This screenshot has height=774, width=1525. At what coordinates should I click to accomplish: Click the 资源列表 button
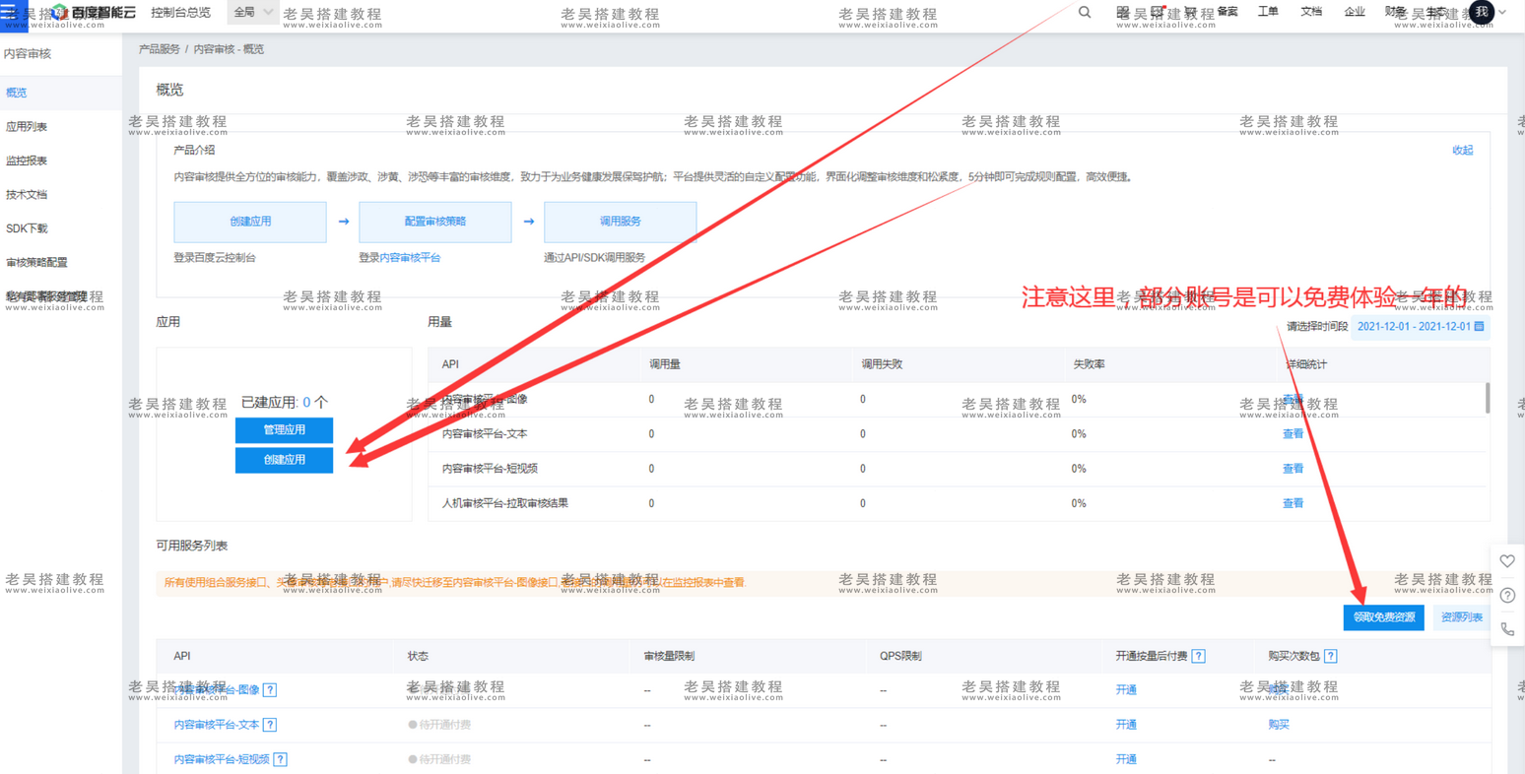point(1461,617)
